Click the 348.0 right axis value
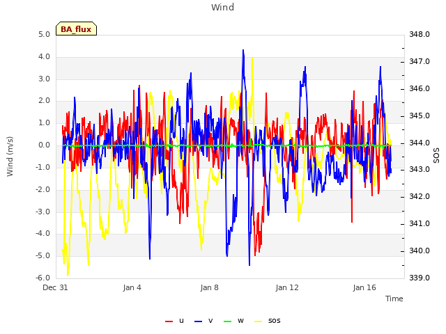Screen dimensions: 446x334 click(420, 34)
